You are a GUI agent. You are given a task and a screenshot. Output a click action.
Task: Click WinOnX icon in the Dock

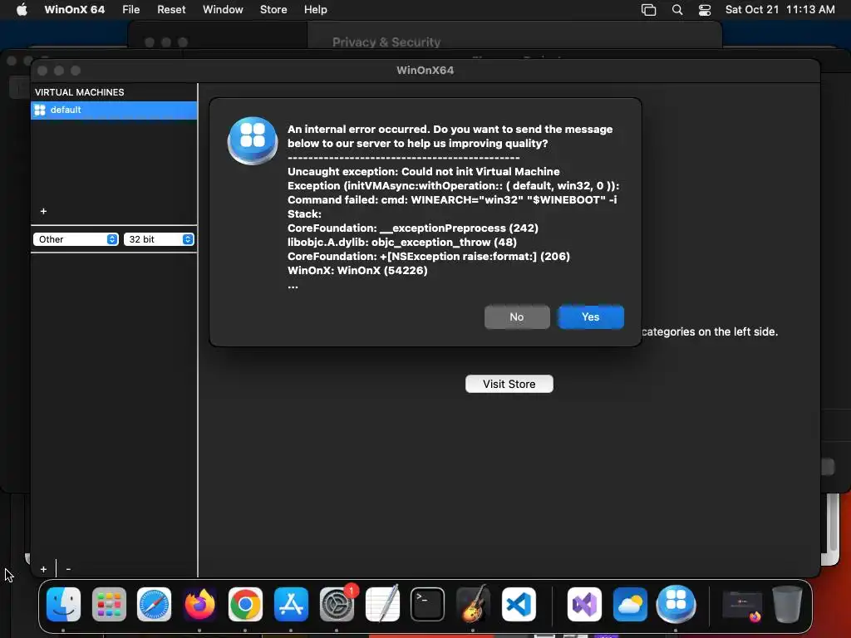pyautogui.click(x=676, y=605)
